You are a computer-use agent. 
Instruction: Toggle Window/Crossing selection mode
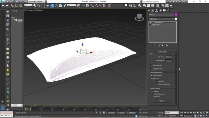(47, 6)
